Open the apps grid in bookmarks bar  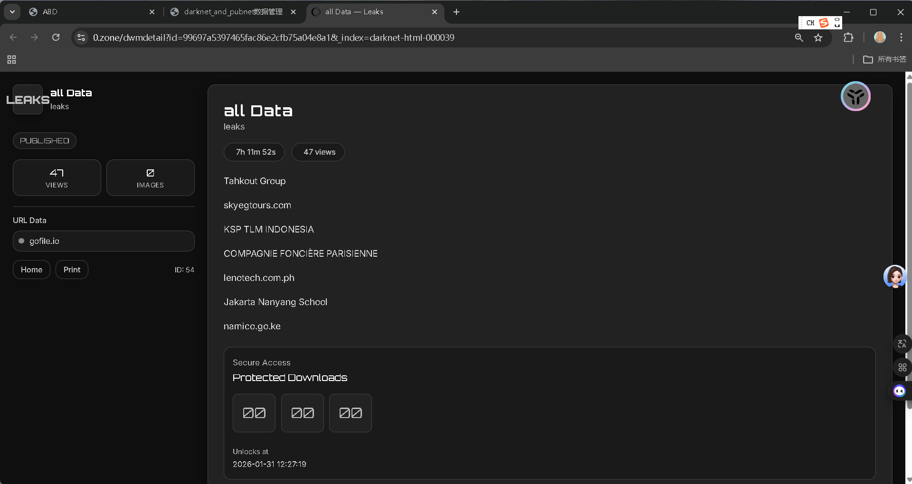tap(12, 59)
